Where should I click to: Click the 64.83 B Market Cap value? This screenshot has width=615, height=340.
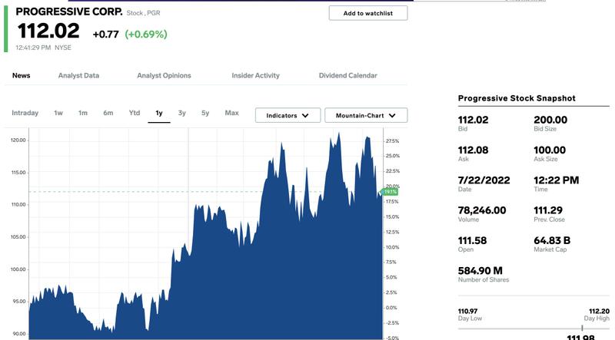click(552, 240)
